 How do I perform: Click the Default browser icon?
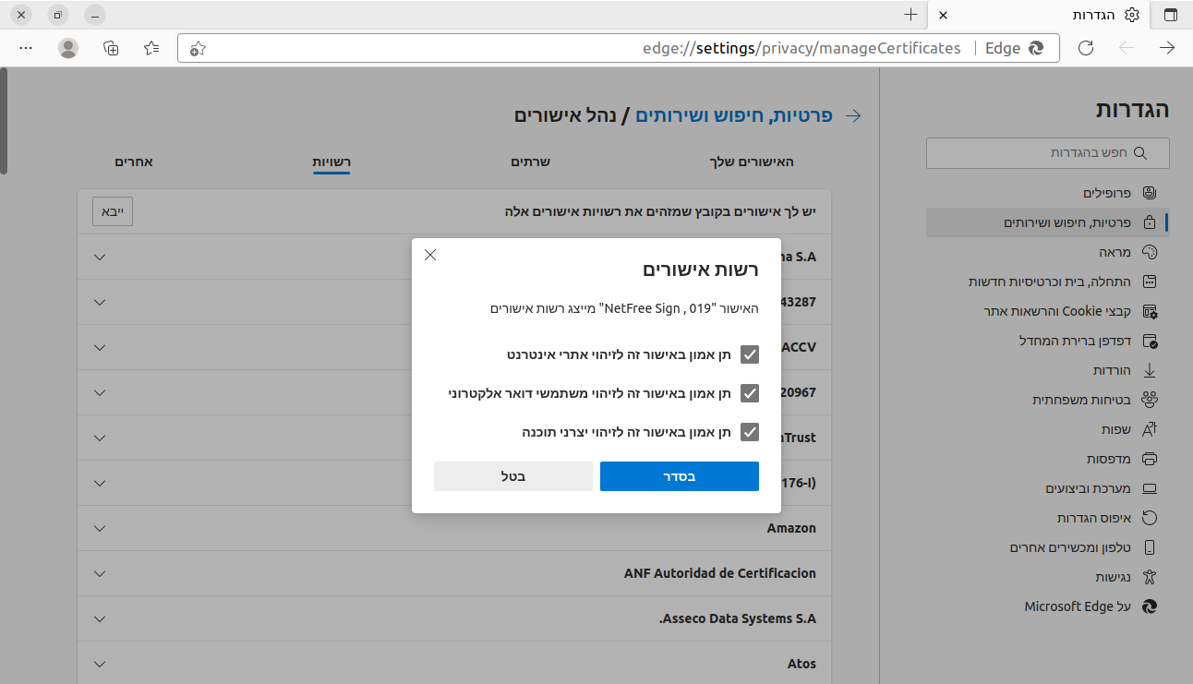[1150, 341]
